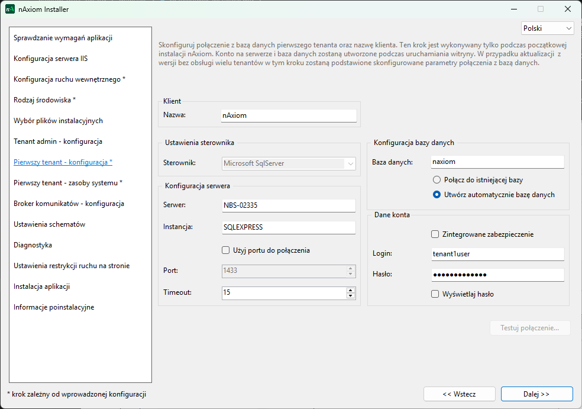The width and height of the screenshot is (582, 409).
Task: Click the nAxiom app icon in title bar
Action: [10, 9]
